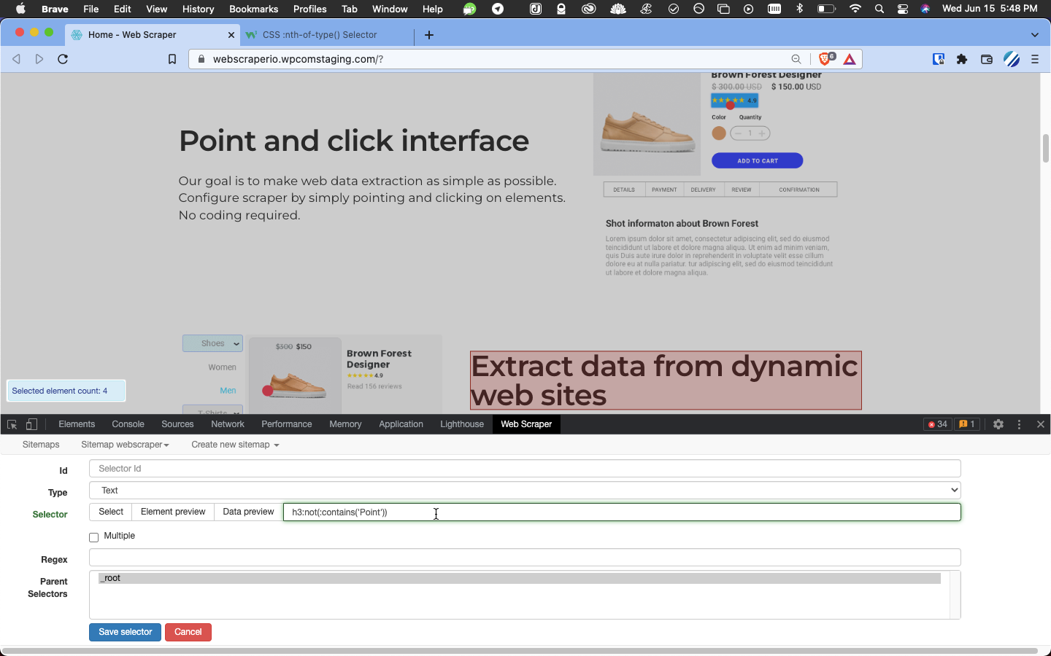
Task: Expand Create new sitemap menu
Action: (235, 445)
